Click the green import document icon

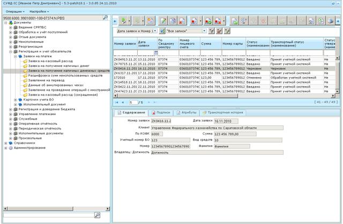pyautogui.click(x=124, y=21)
